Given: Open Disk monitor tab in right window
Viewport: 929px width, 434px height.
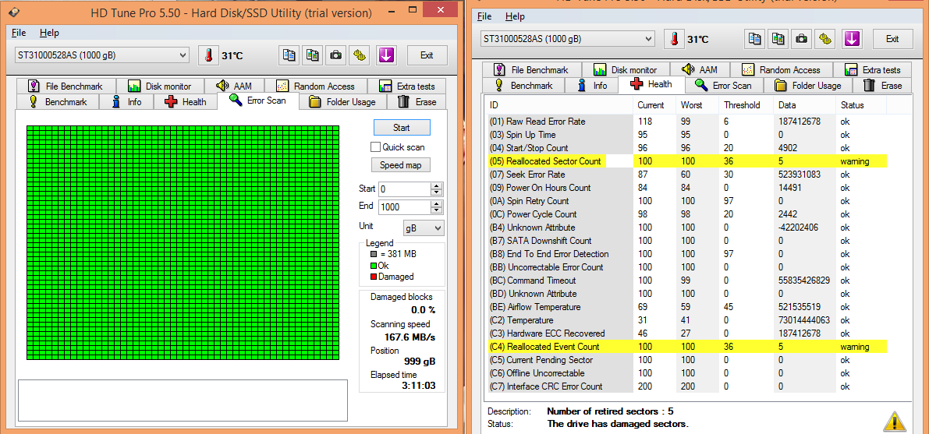Looking at the screenshot, I should [x=627, y=70].
